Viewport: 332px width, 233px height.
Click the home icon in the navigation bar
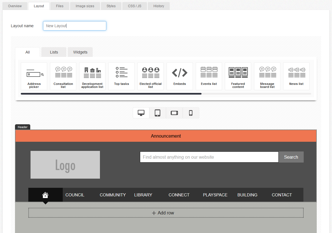[45, 195]
